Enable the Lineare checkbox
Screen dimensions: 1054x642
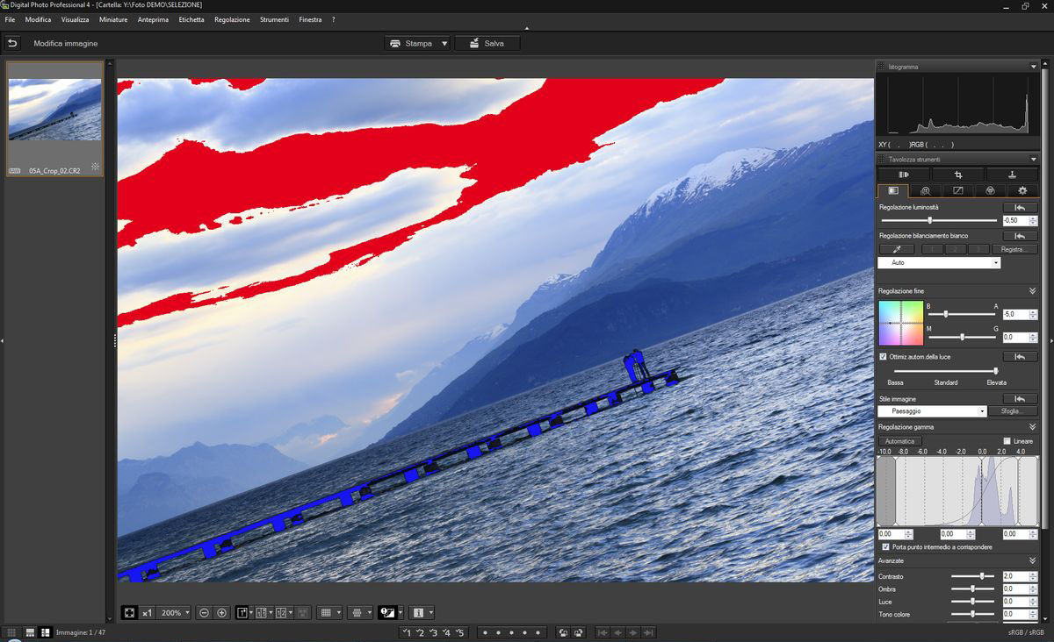pyautogui.click(x=1007, y=441)
